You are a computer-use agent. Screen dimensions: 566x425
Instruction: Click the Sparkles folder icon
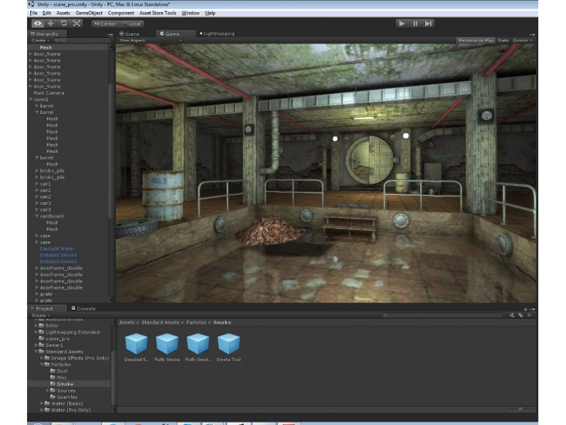(x=53, y=397)
